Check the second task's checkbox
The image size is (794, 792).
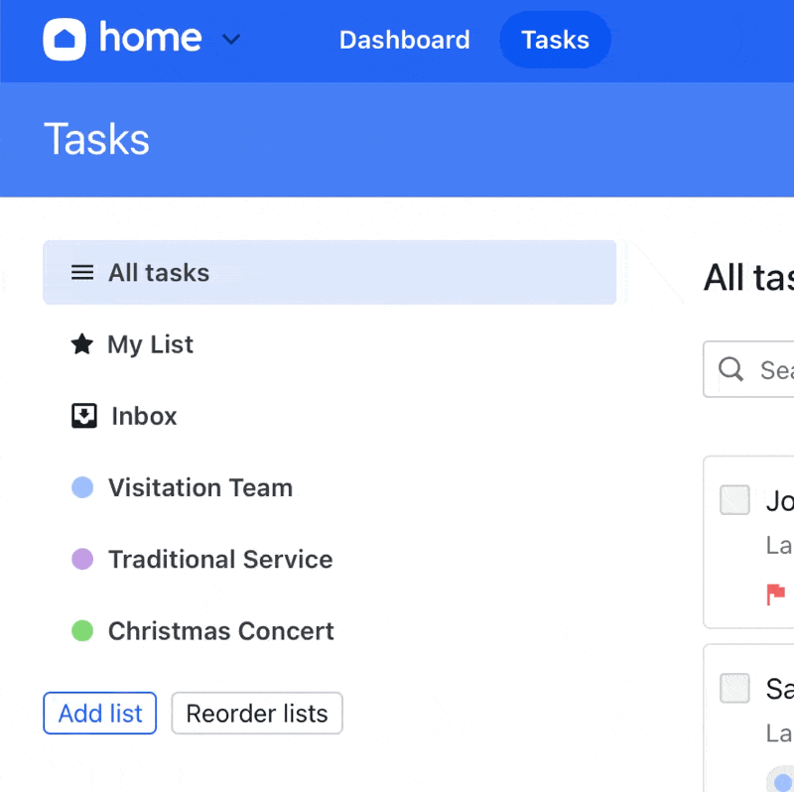pos(734,688)
